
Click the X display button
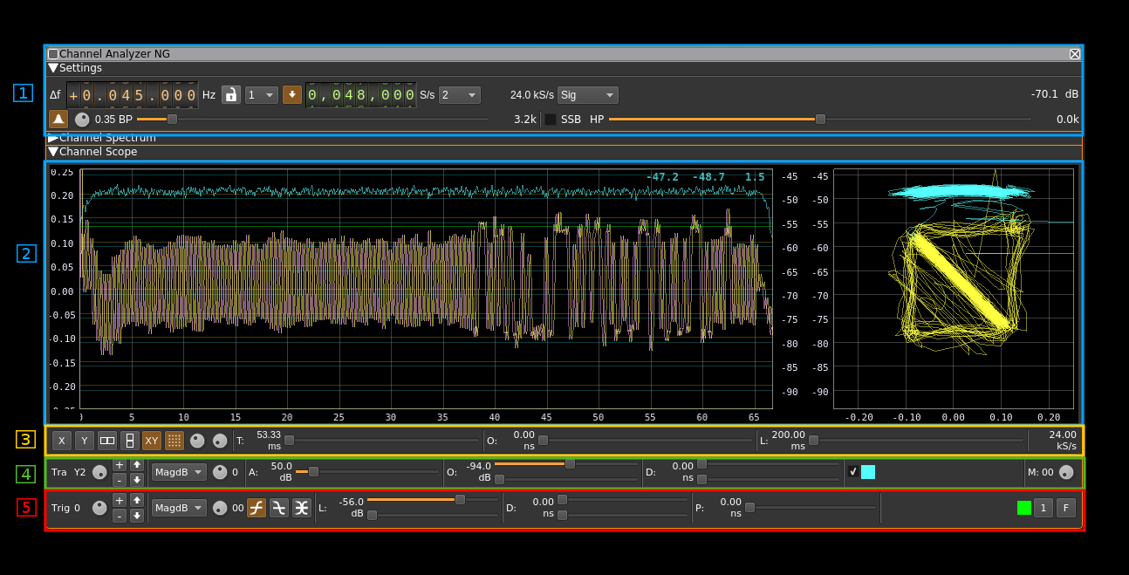click(61, 441)
